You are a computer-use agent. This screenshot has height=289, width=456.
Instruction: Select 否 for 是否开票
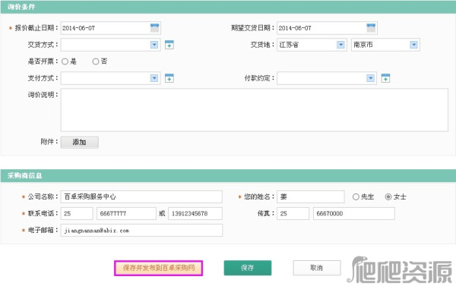click(x=96, y=61)
